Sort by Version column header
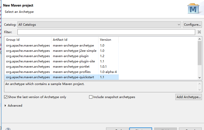 pyautogui.click(x=108, y=40)
